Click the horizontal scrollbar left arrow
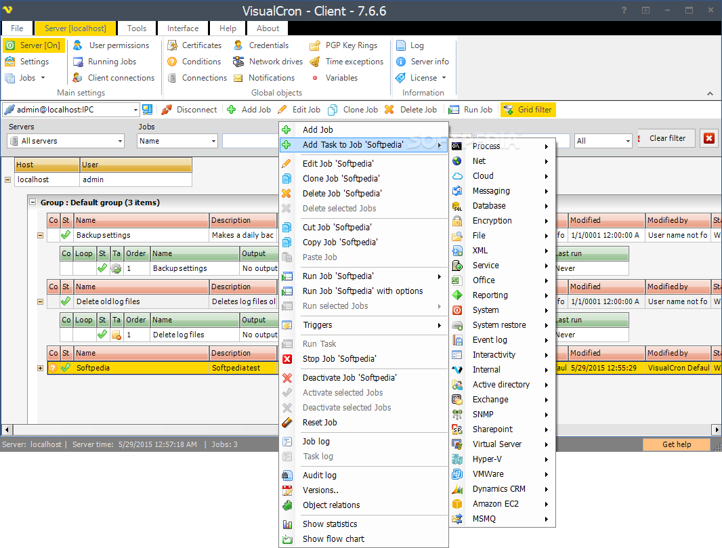Viewport: 722px width, 548px height. [x=7, y=429]
